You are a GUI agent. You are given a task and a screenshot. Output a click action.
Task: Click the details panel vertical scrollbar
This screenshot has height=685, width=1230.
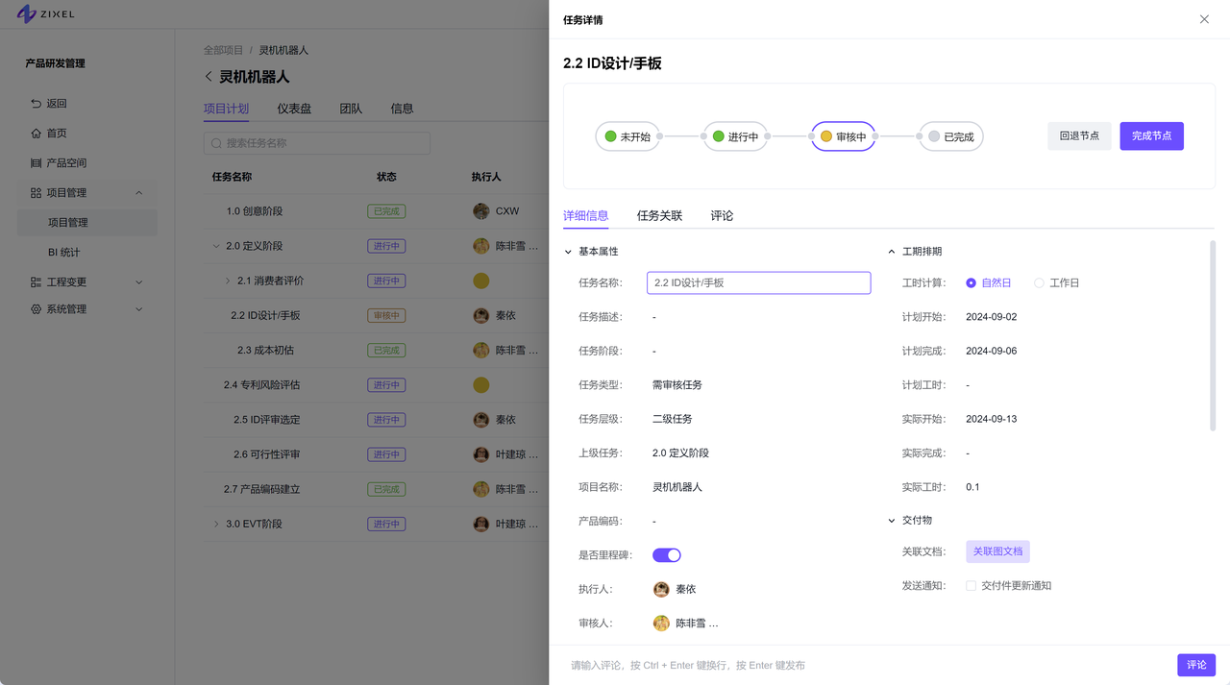click(1213, 336)
